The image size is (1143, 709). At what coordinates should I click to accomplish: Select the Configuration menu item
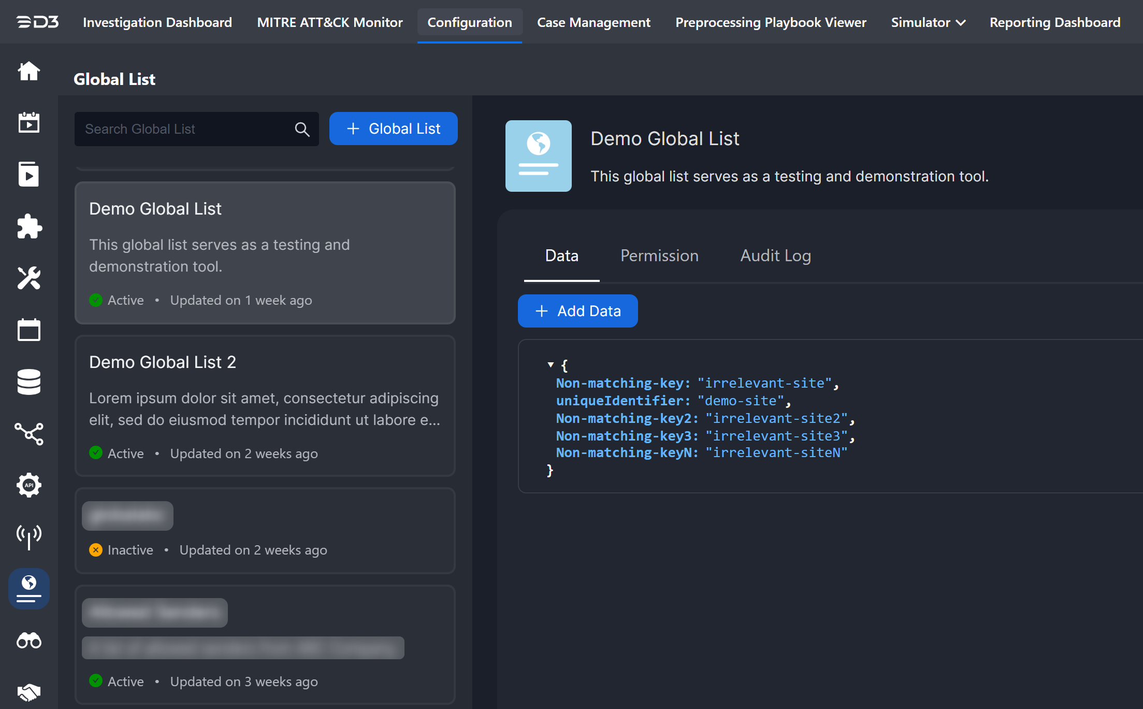click(470, 22)
